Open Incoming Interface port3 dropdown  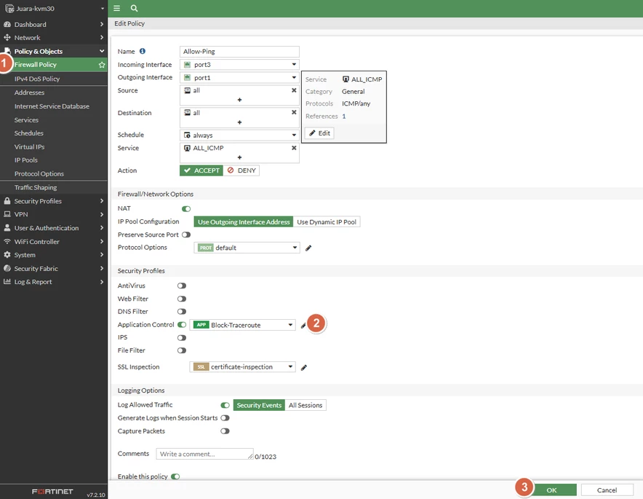tap(239, 65)
